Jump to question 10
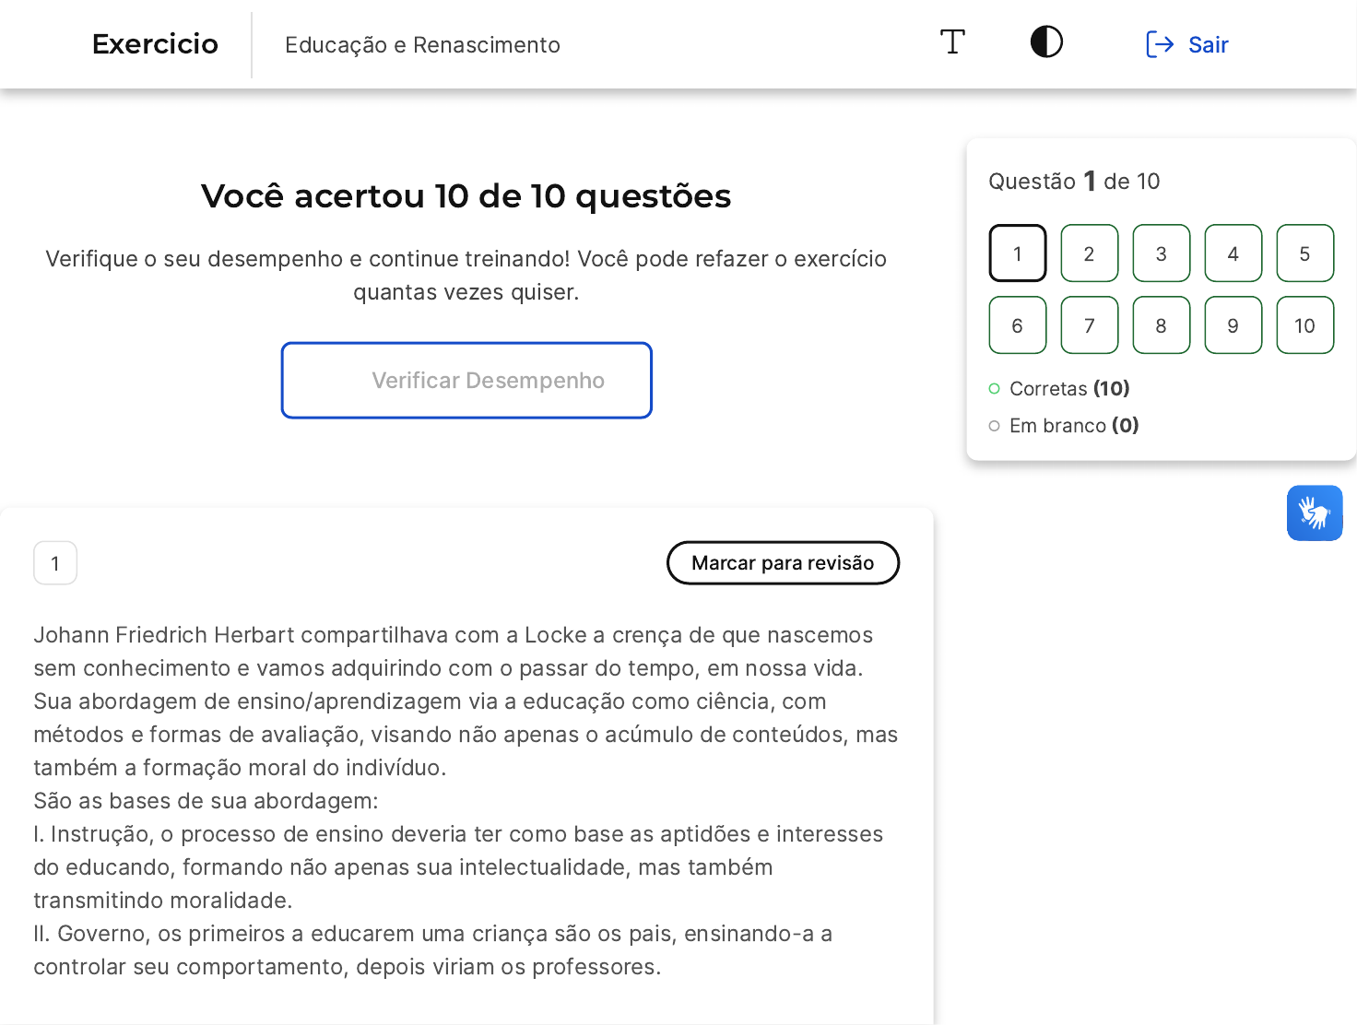Screen dimensions: 1357x1025 pos(1304,325)
